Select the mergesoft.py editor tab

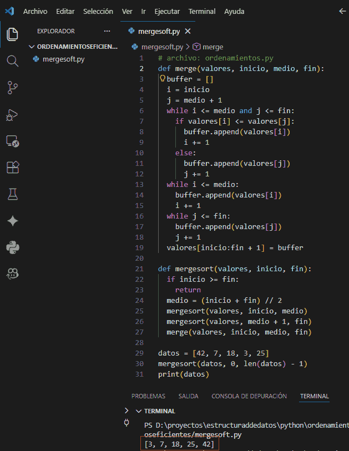click(x=159, y=32)
